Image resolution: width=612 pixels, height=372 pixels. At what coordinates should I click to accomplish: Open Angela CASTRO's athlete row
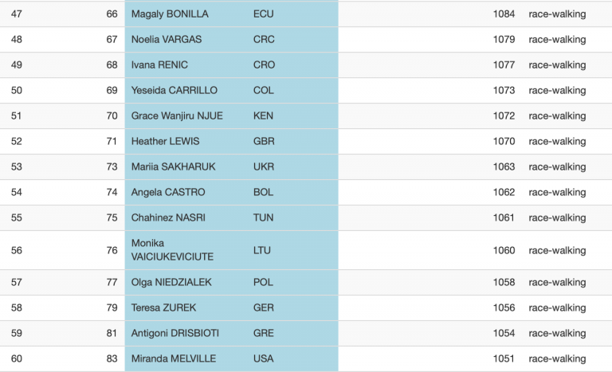click(168, 193)
